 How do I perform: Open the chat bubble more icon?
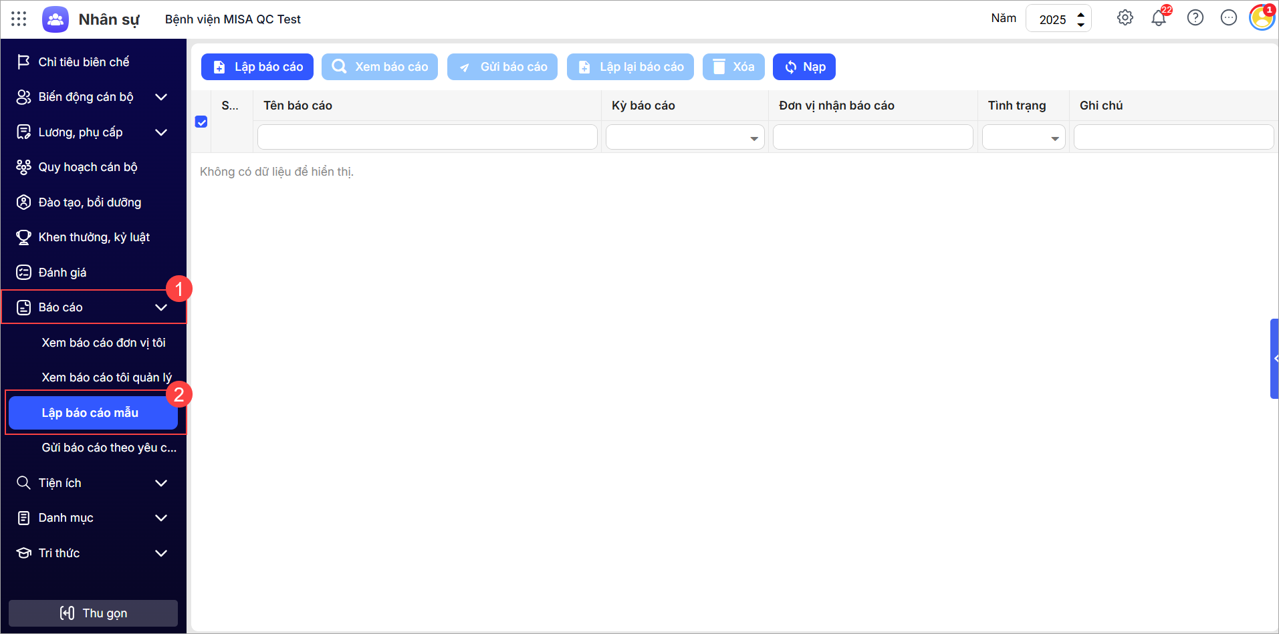point(1229,18)
